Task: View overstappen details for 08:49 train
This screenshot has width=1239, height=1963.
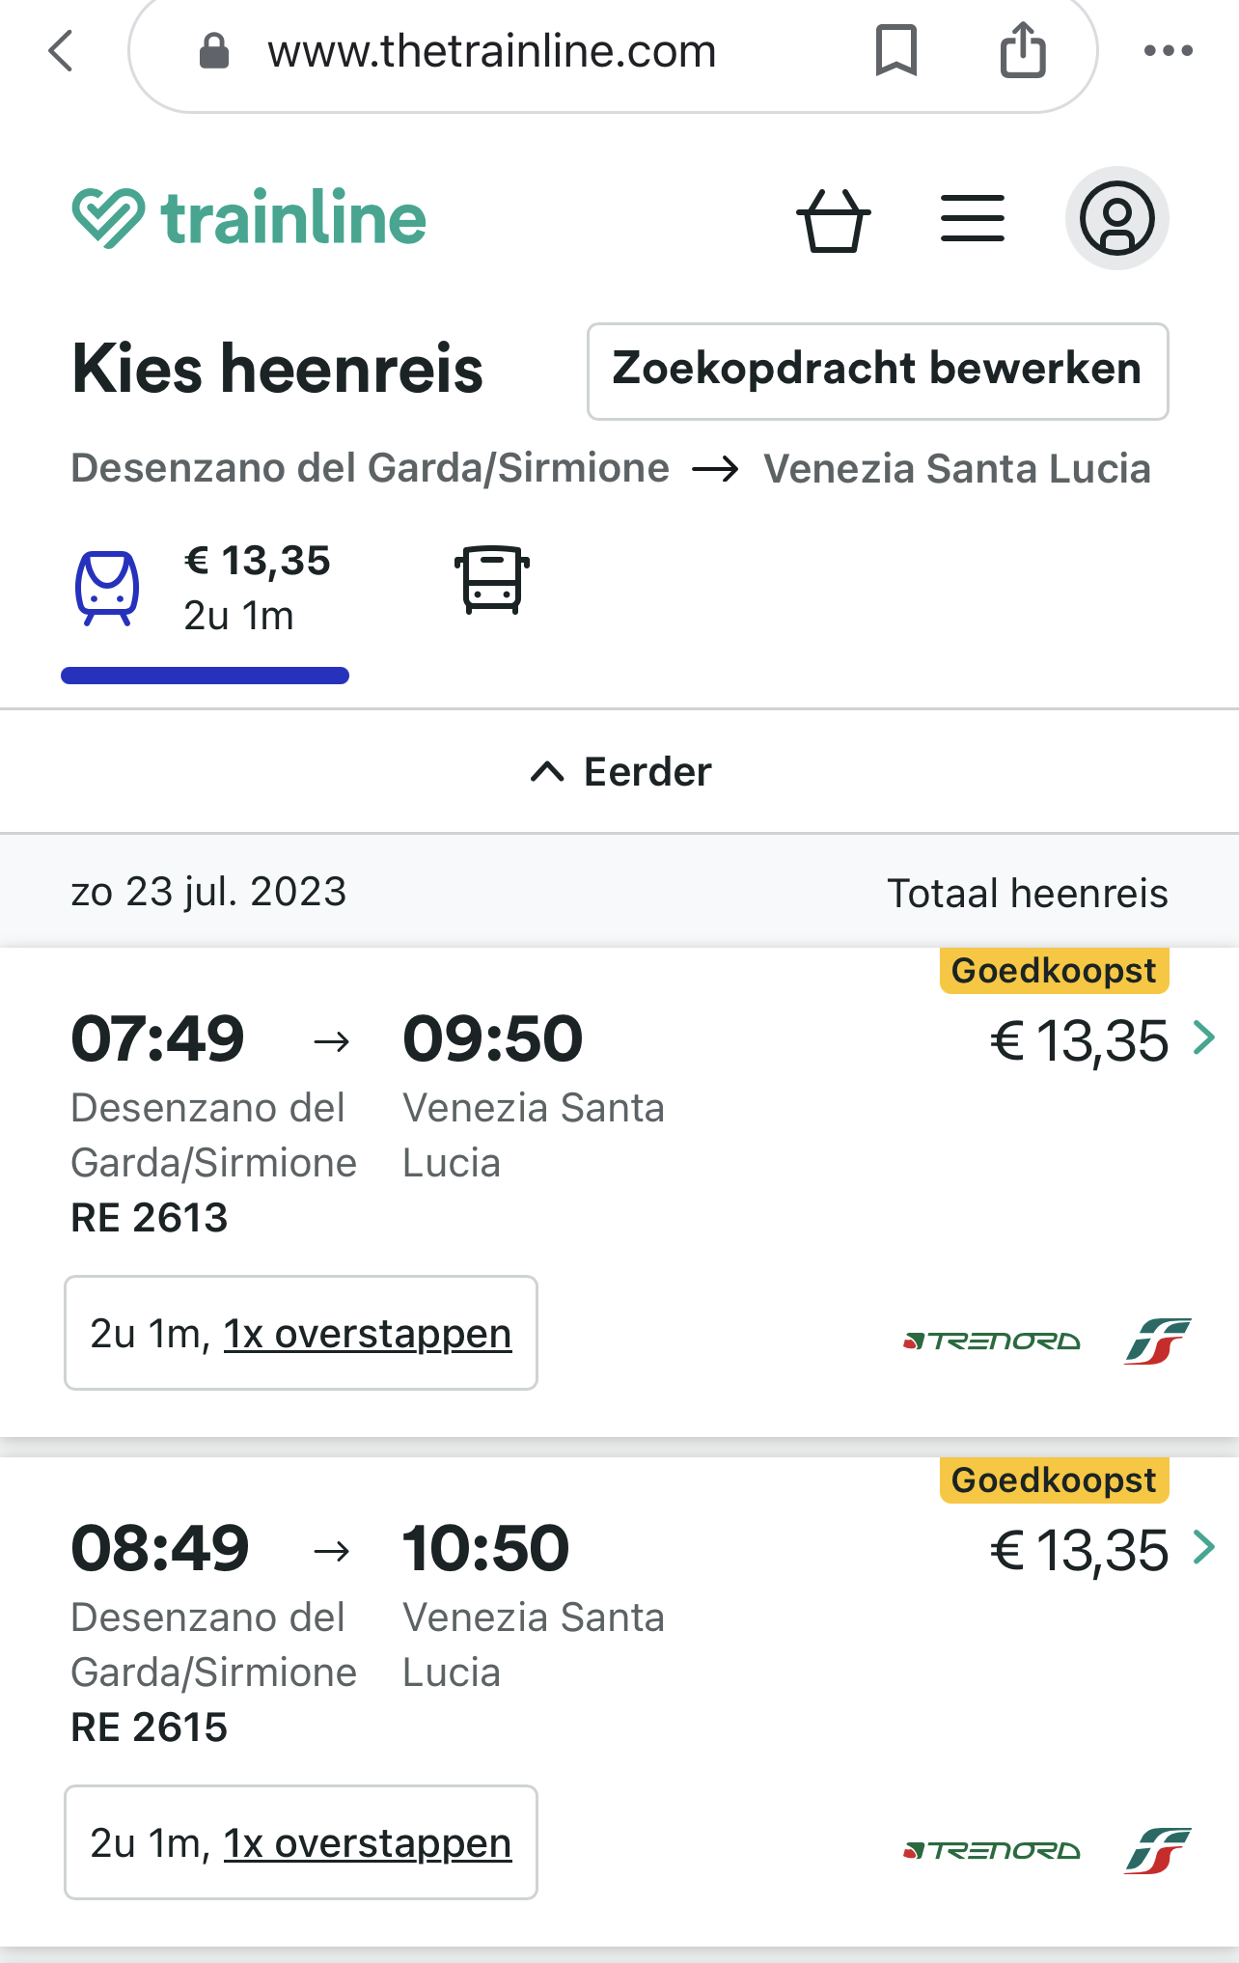Action: 367,1843
